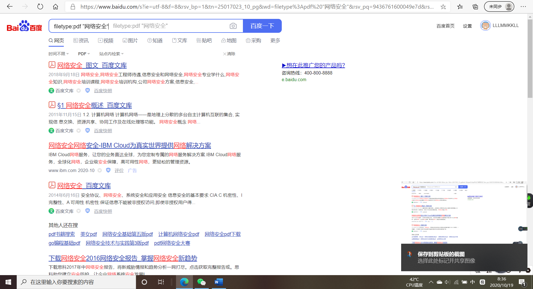Open the 设置 settings link
Image resolution: width=533 pixels, height=289 pixels.
point(467,26)
